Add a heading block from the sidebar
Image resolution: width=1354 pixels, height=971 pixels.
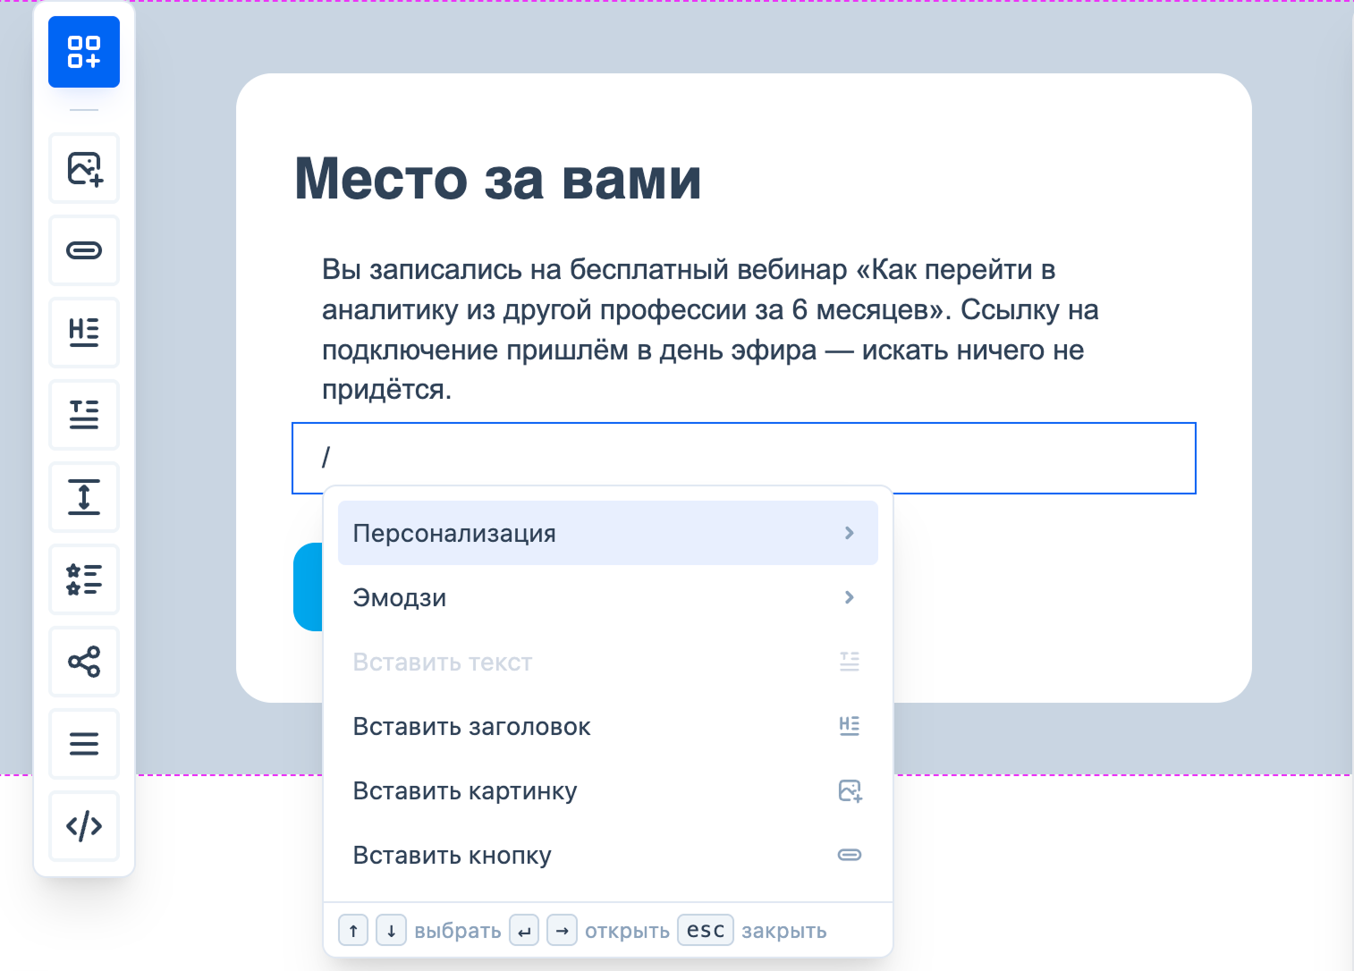pos(84,333)
